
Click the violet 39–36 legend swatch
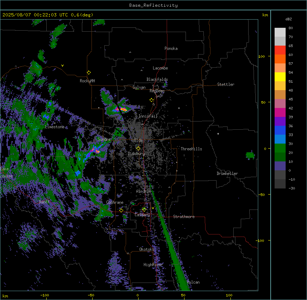pyautogui.click(x=280, y=121)
